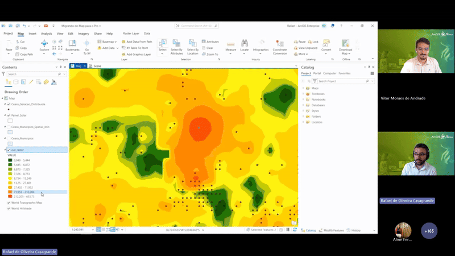Uncheck the World Hillshade layer
Image resolution: width=455 pixels, height=256 pixels.
(9, 208)
